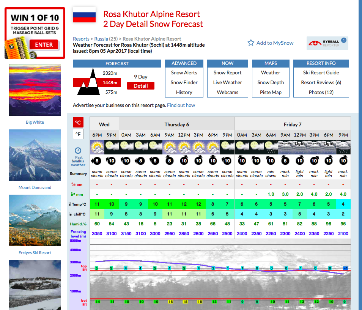Click the Wed 9PM night cloud icon
The width and height of the screenshot is (362, 310).
(x=112, y=147)
